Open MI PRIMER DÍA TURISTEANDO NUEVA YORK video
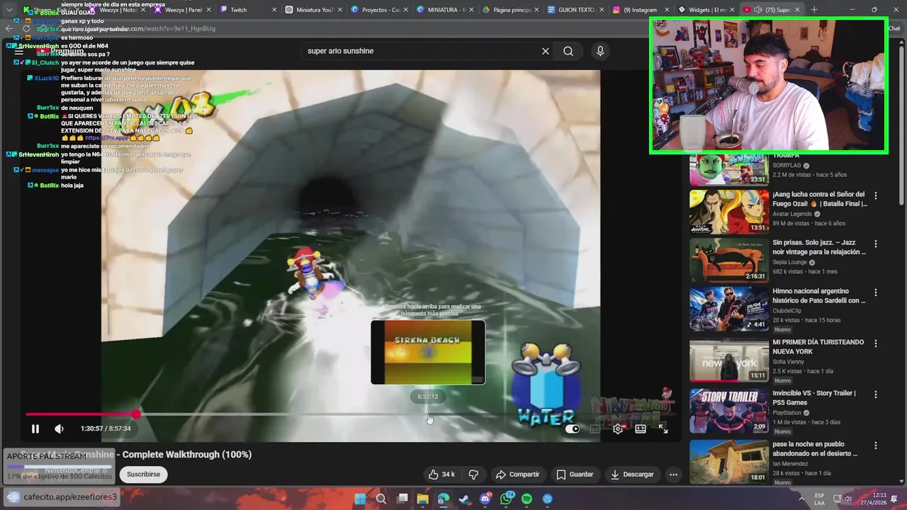The image size is (907, 510). click(x=818, y=346)
